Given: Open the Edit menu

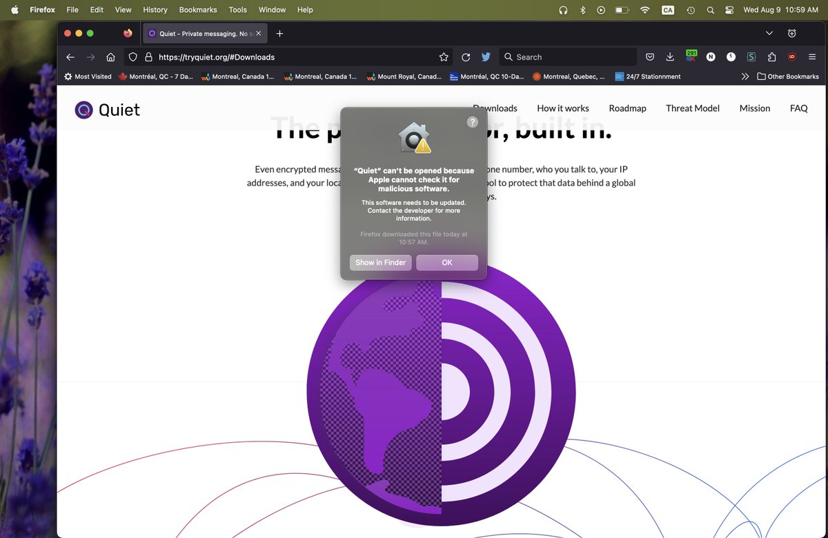Looking at the screenshot, I should click(97, 10).
